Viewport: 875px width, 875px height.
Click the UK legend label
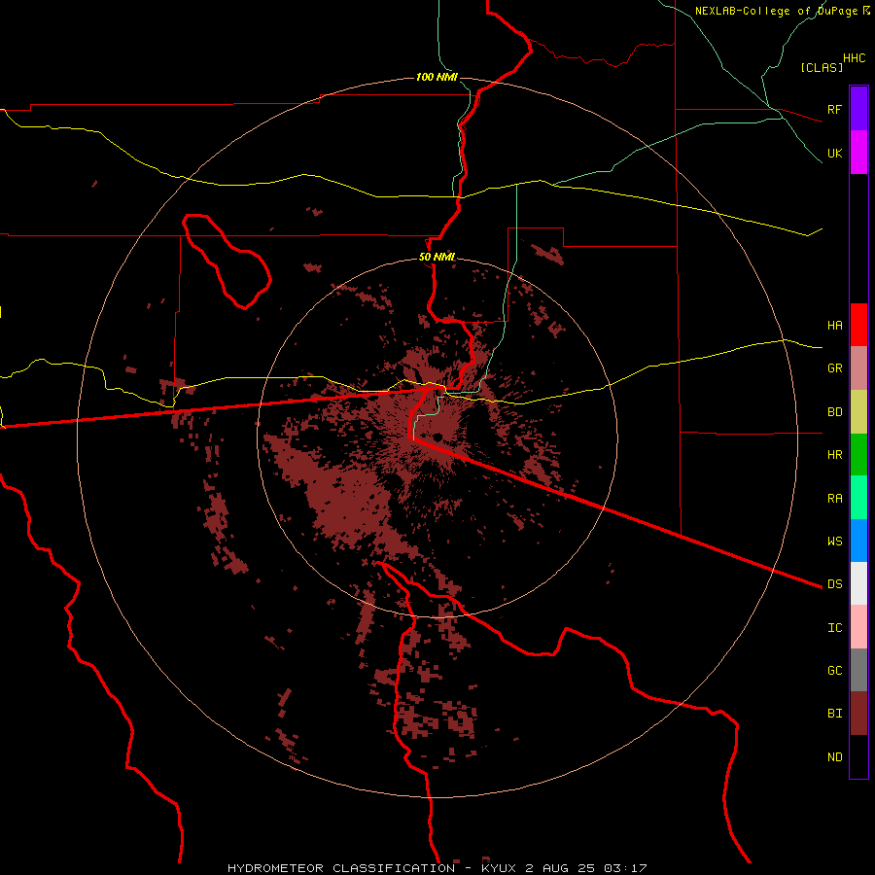click(x=834, y=154)
